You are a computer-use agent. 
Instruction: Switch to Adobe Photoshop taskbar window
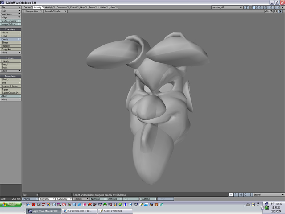click(x=115, y=211)
